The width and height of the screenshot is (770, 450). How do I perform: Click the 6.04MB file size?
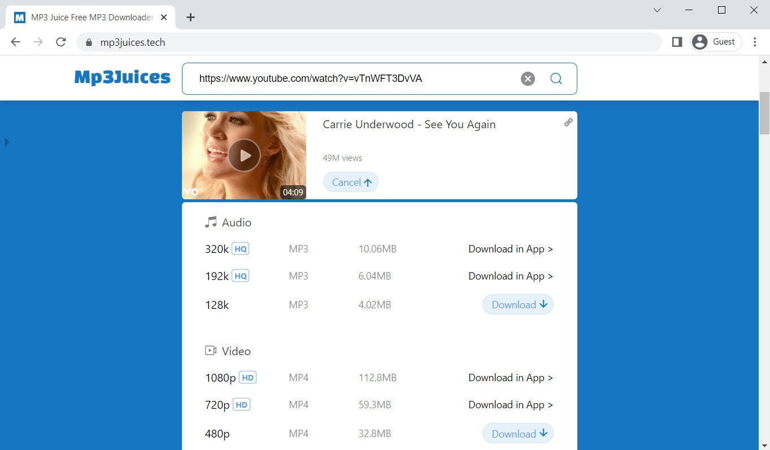tap(375, 276)
